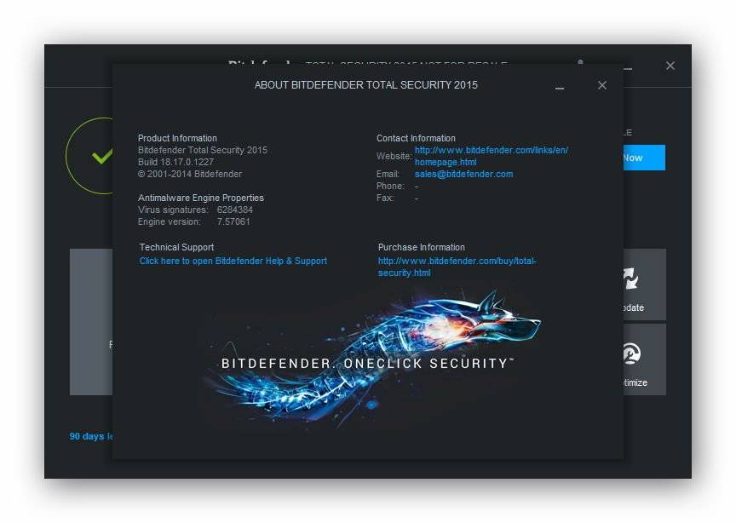
Task: Open Bitdefender Help & Support link
Action: point(233,261)
